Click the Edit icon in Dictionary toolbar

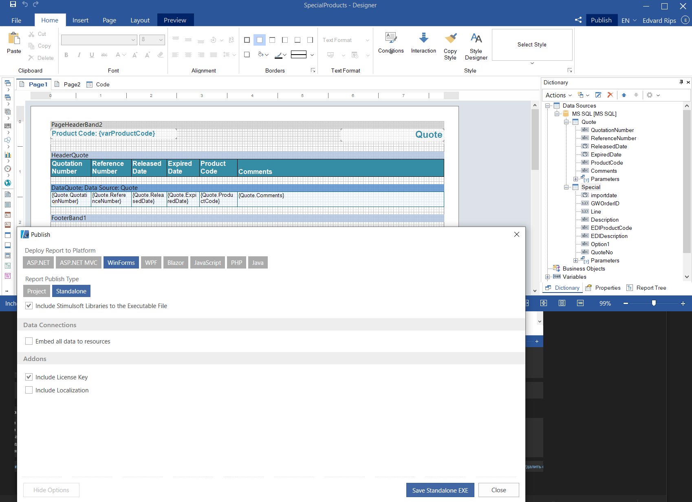pyautogui.click(x=598, y=95)
